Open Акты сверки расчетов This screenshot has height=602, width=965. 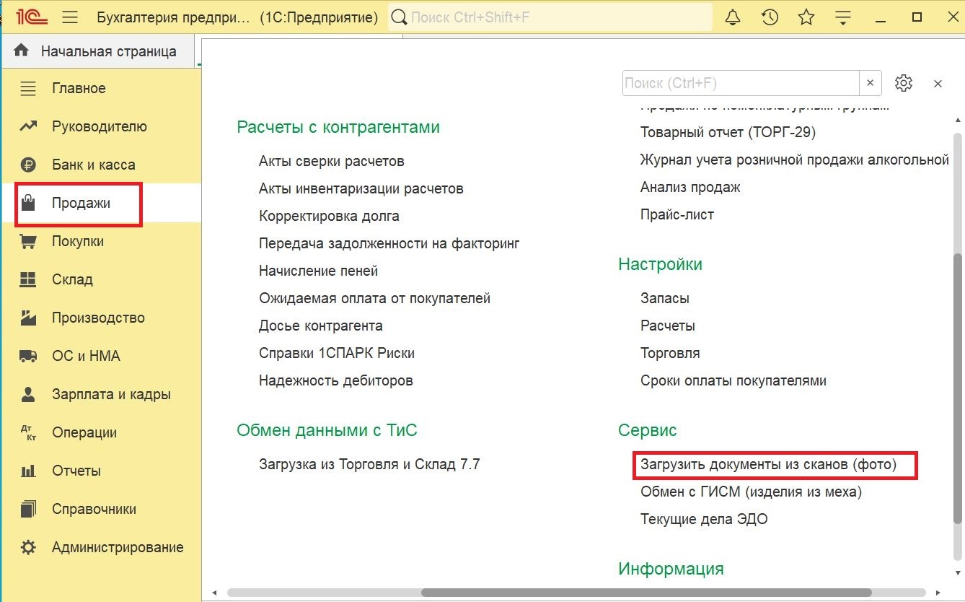tap(331, 161)
